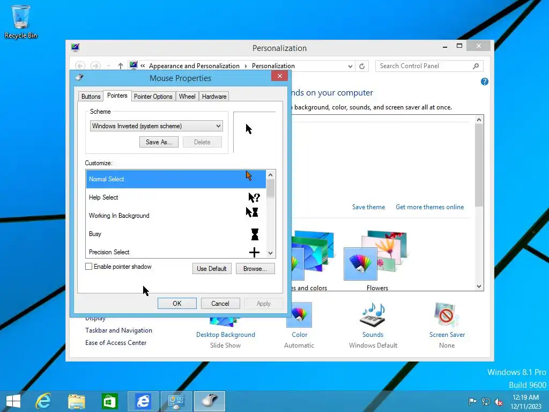The width and height of the screenshot is (549, 412).
Task: Click the Back navigation arrow
Action: coord(80,66)
